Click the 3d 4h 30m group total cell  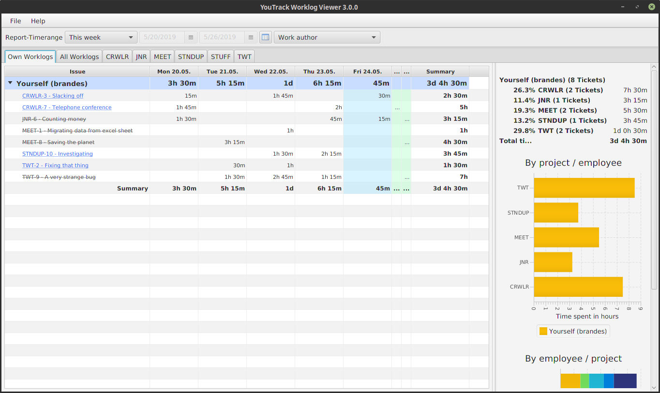point(440,83)
